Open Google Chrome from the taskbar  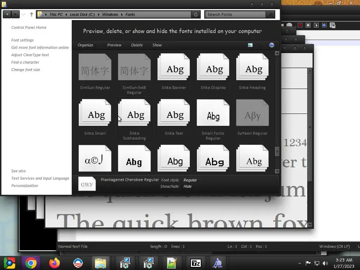coord(31,263)
